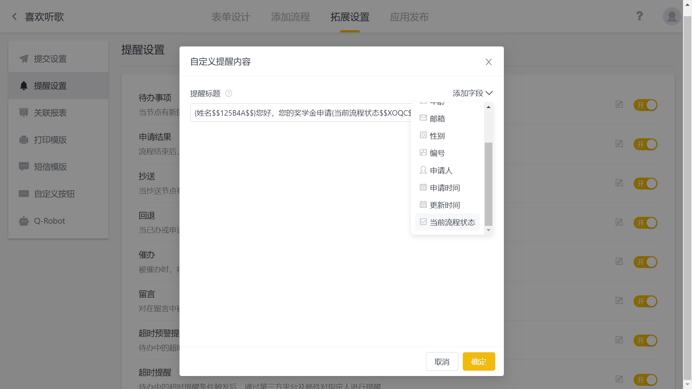This screenshot has height=389, width=692.
Task: Click the envelope icon beside 邮箱
Action: [x=423, y=118]
